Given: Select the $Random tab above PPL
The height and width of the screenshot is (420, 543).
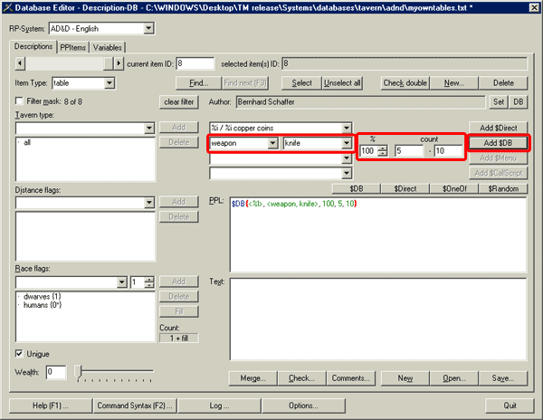Looking at the screenshot, I should pyautogui.click(x=501, y=188).
